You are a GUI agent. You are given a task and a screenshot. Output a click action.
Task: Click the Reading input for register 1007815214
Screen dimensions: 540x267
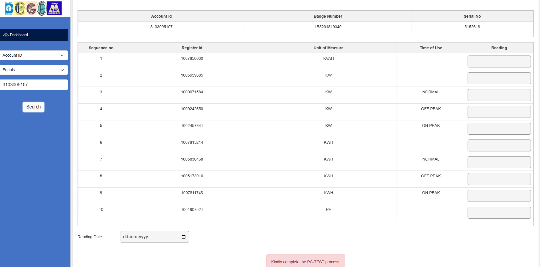[499, 145]
